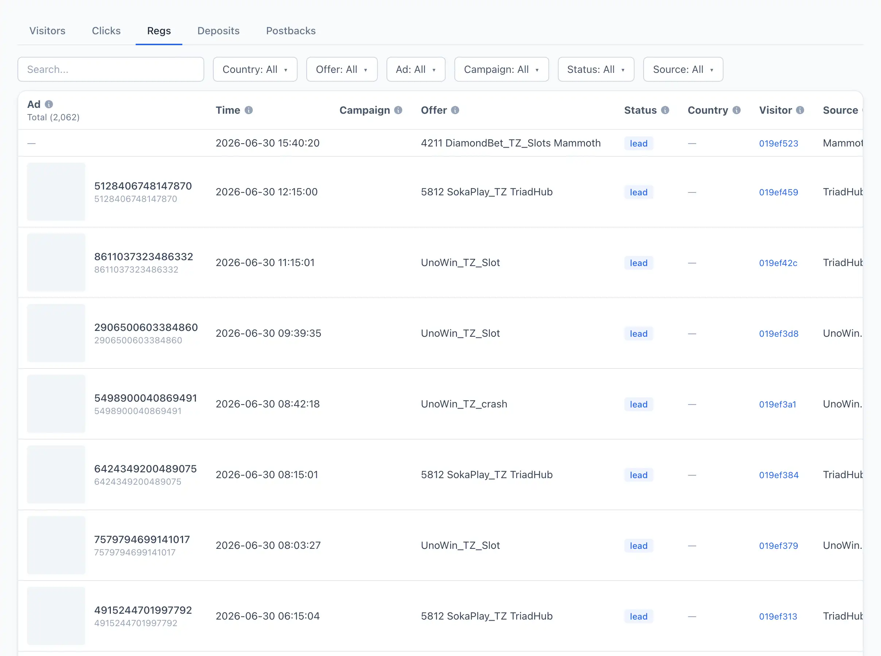
Task: Expand the Ad: All filter
Action: (416, 70)
